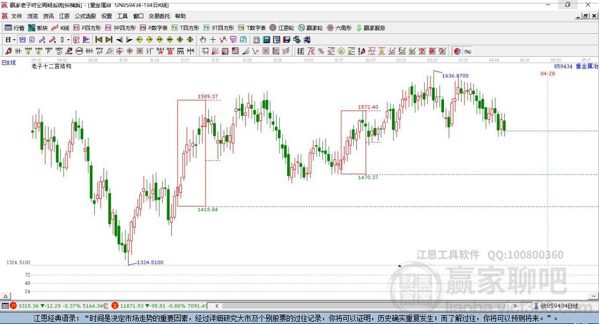The width and height of the screenshot is (599, 324).
Task: Click Shenzhen index 11871.93 in status bar
Action: (133, 306)
